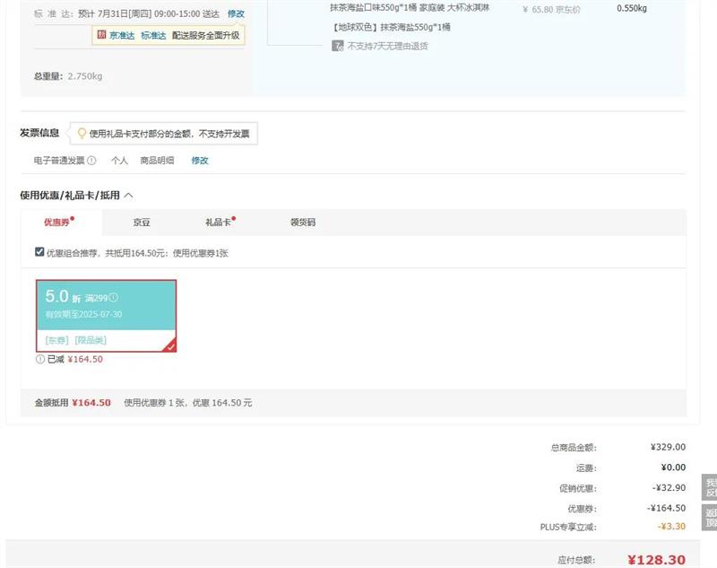717x568 pixels.
Task: Click the info icon before 已减 ¥164.50
Action: point(40,359)
